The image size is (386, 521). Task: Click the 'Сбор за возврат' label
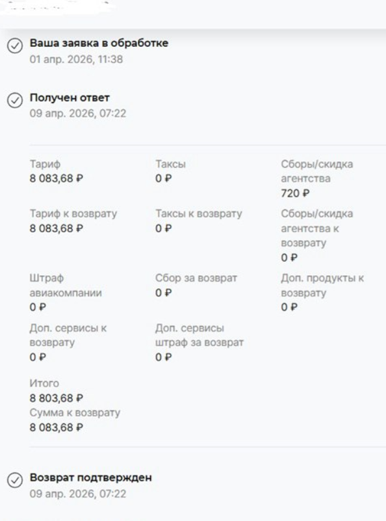click(x=196, y=278)
